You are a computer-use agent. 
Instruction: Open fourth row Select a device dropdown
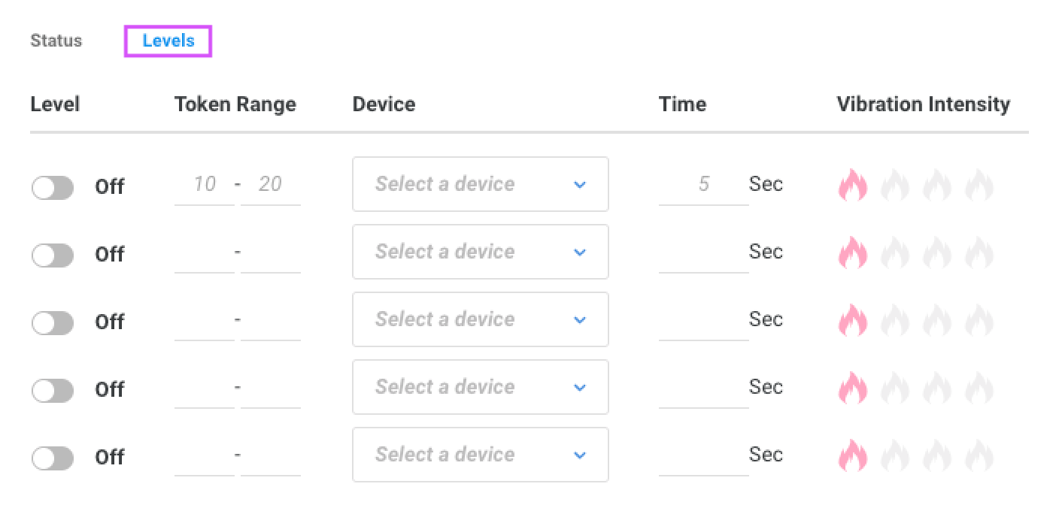[x=480, y=387]
